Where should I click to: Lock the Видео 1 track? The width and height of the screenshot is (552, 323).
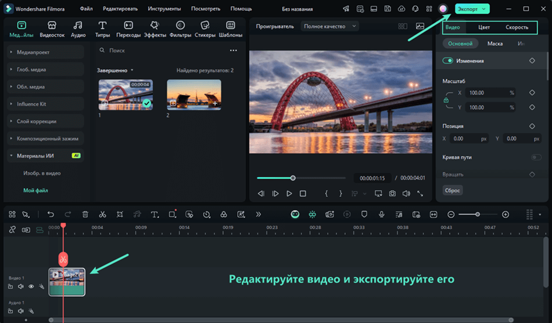click(10, 286)
